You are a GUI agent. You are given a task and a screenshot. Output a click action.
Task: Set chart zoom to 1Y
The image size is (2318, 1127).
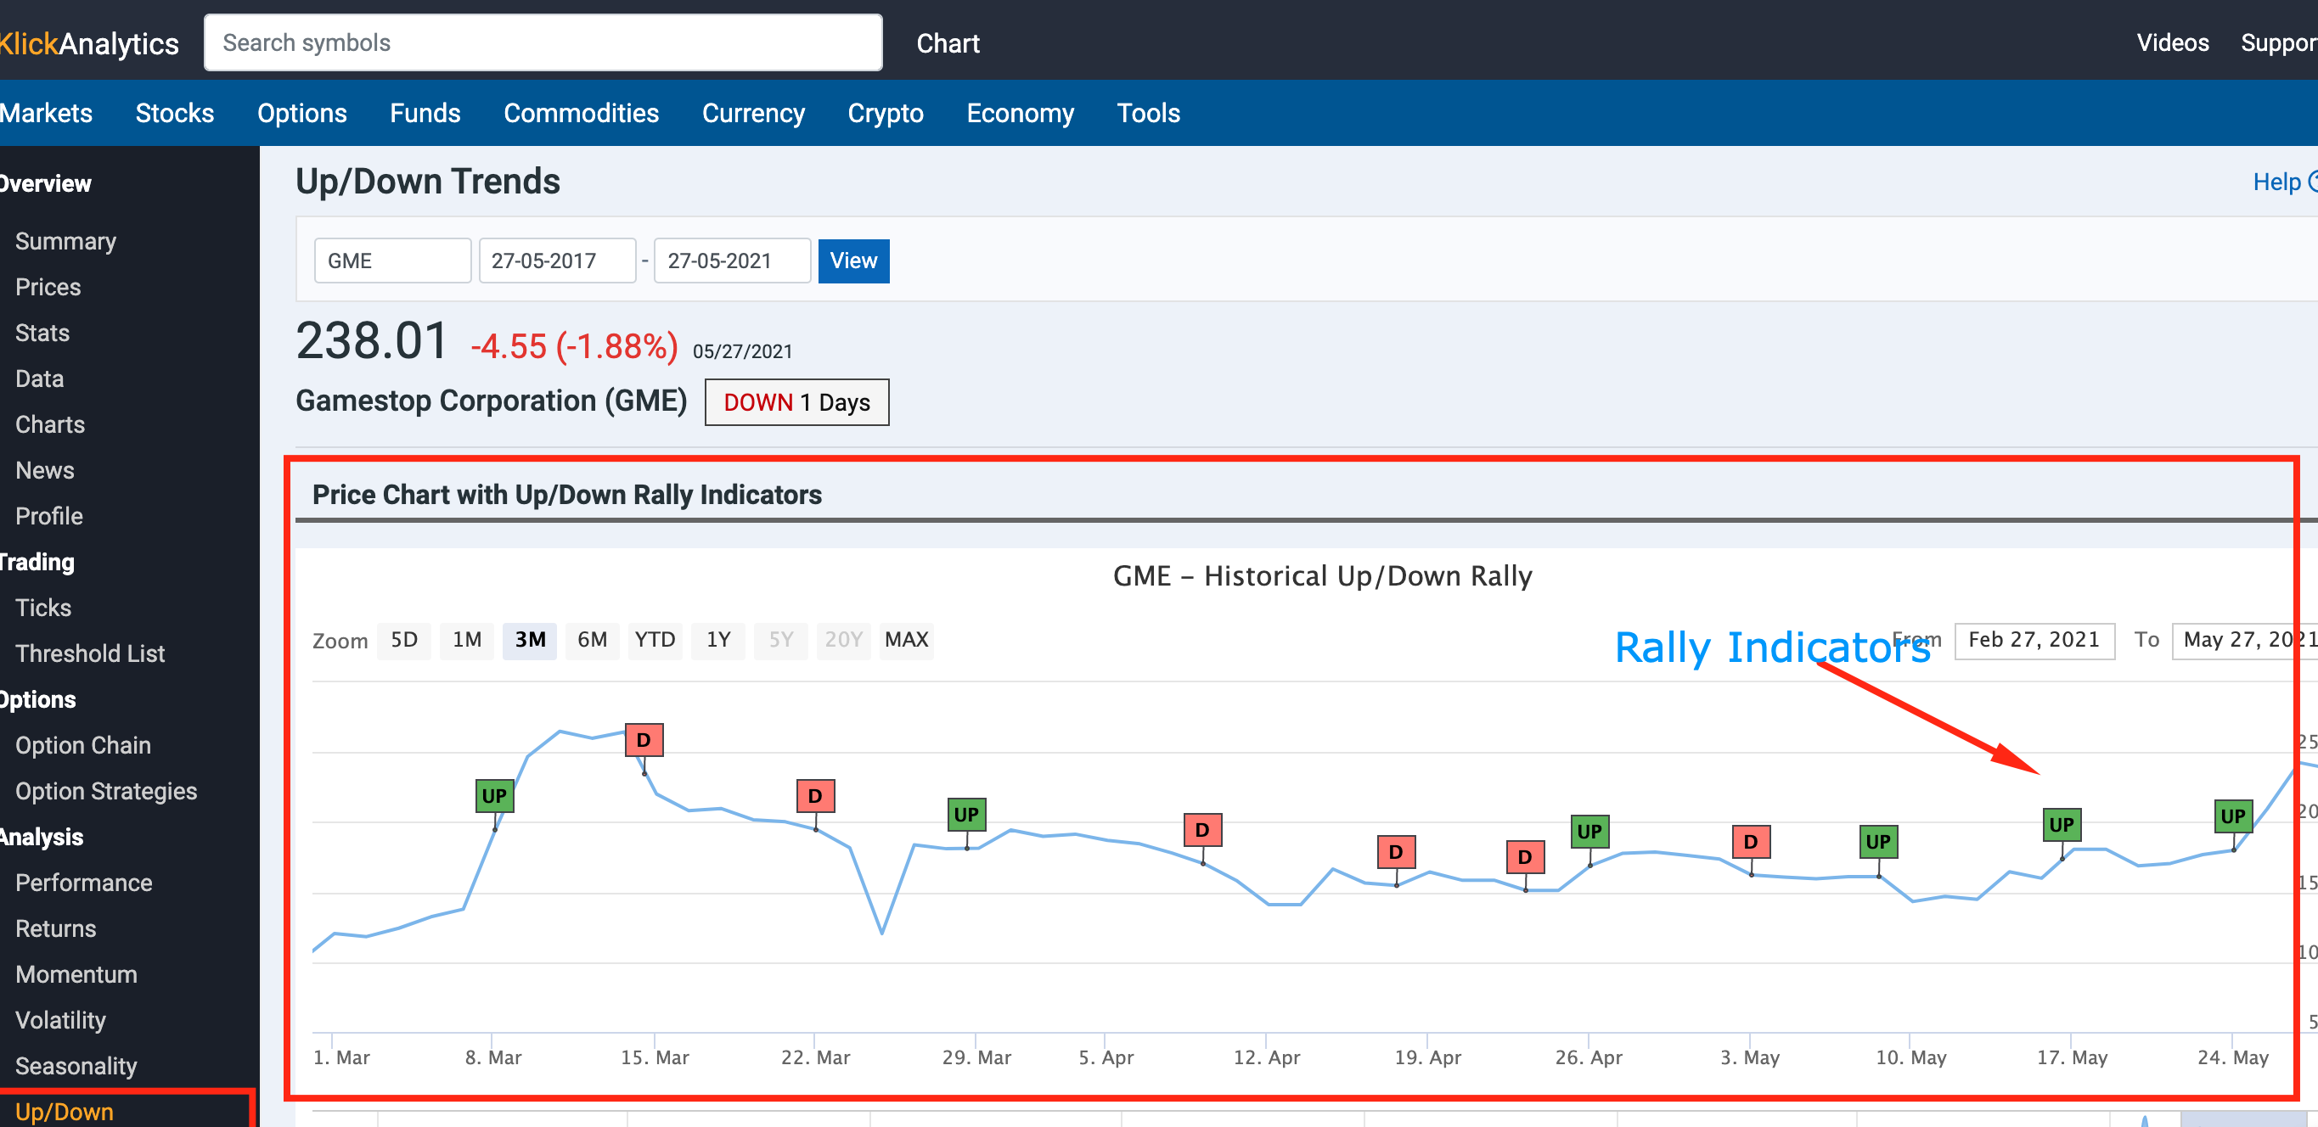(x=718, y=641)
